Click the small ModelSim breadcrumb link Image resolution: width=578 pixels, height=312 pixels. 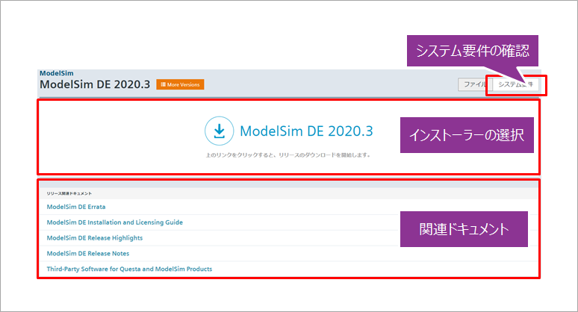click(51, 73)
